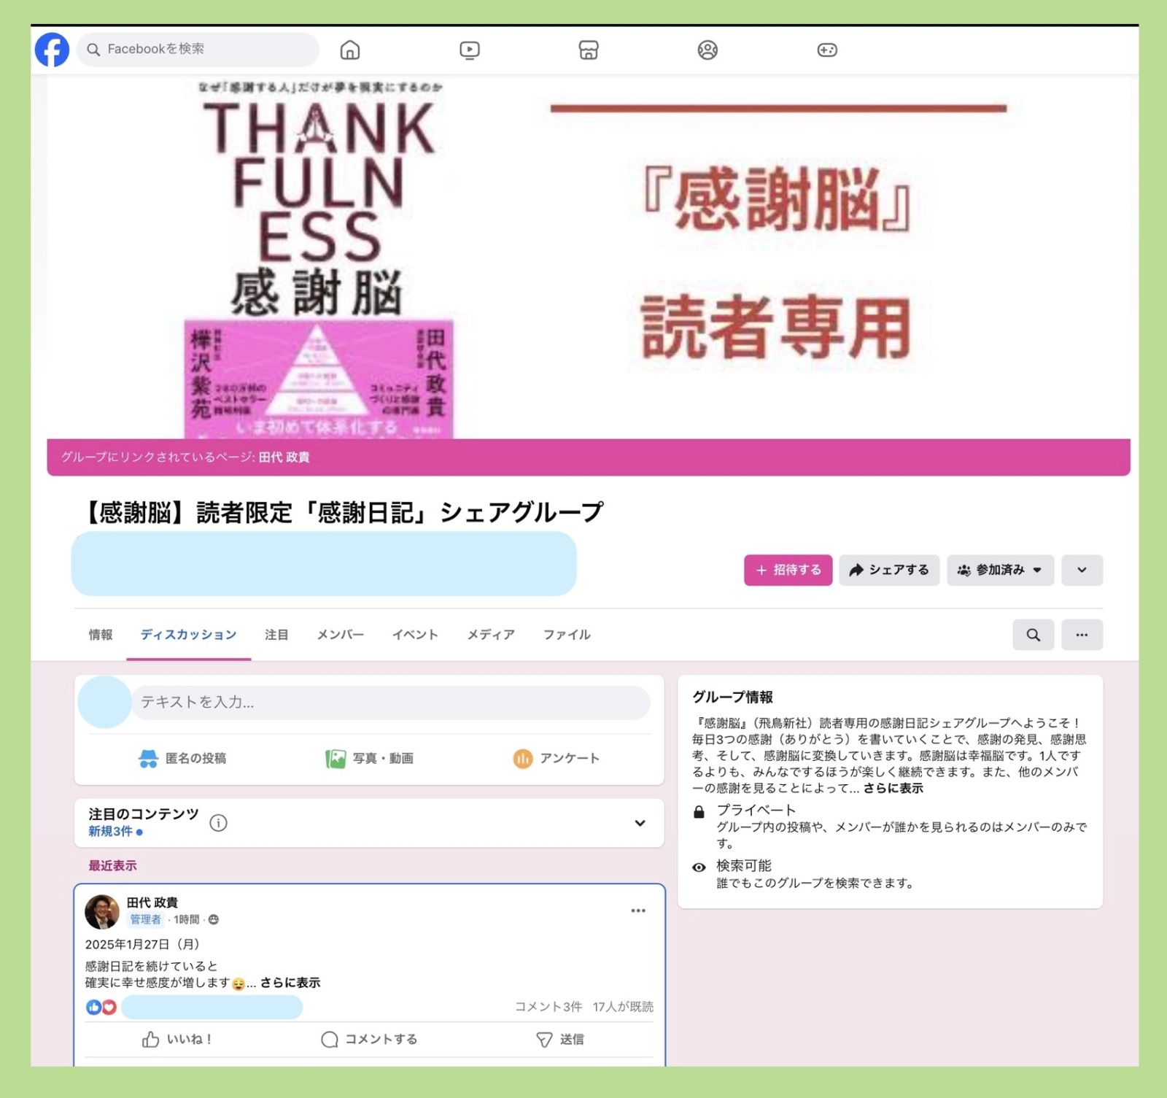Expand the post with さらに表示
The width and height of the screenshot is (1167, 1098).
tap(290, 983)
